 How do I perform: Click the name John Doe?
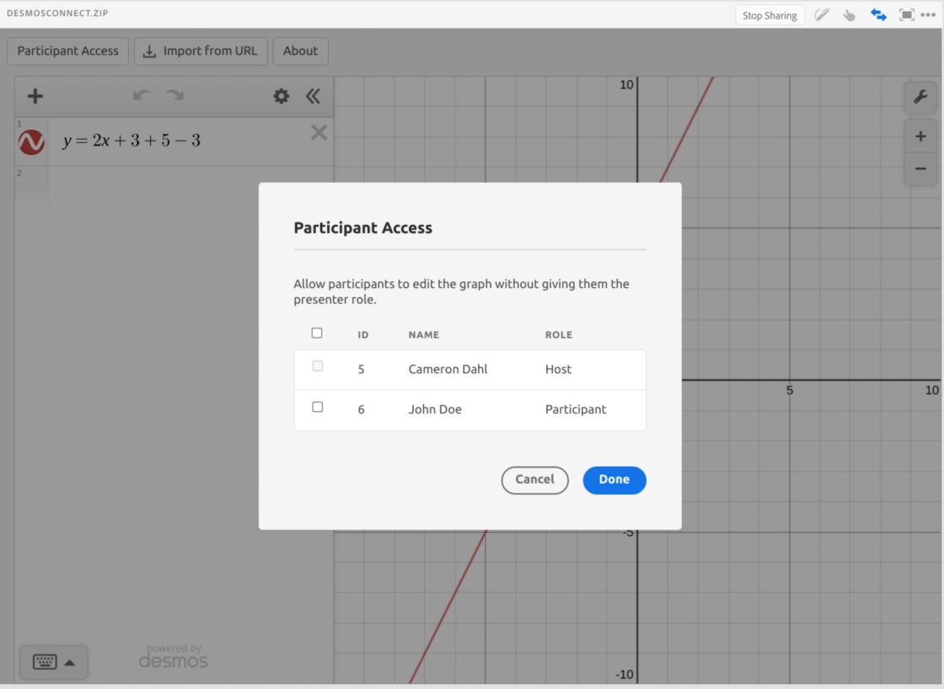pyautogui.click(x=435, y=409)
